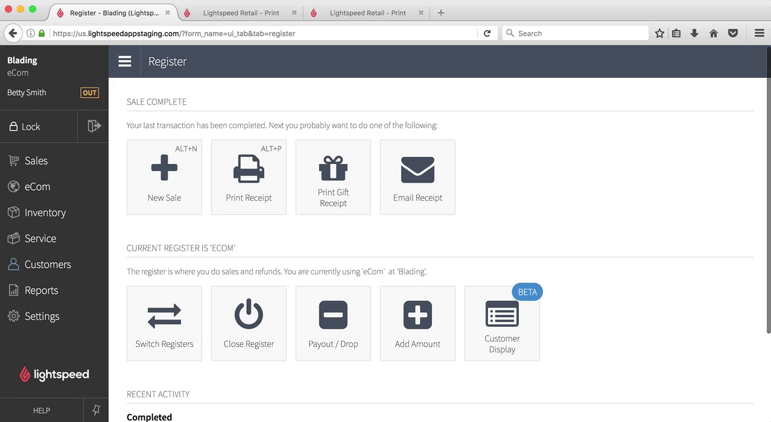Screen dimensions: 771x422
Task: Select Close Register tile
Action: [x=249, y=323]
